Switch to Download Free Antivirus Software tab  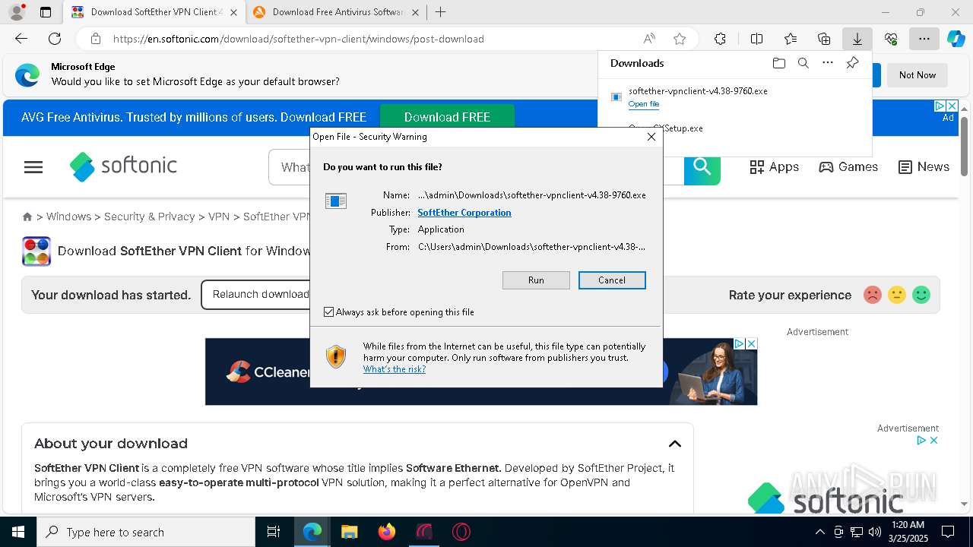(336, 12)
